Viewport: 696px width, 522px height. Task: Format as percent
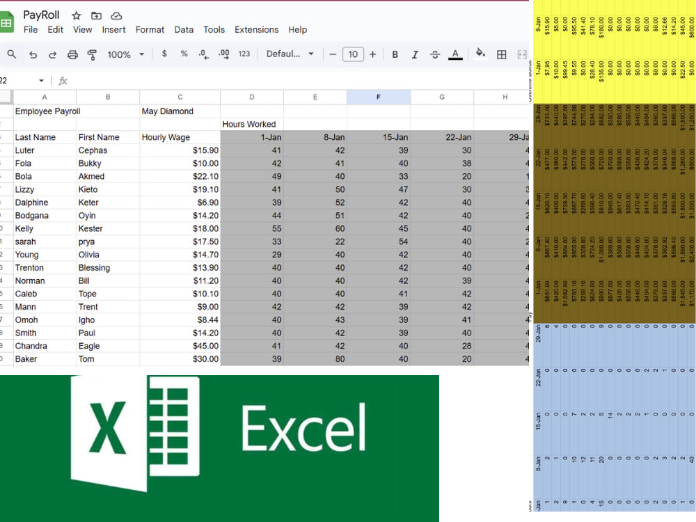(x=184, y=54)
